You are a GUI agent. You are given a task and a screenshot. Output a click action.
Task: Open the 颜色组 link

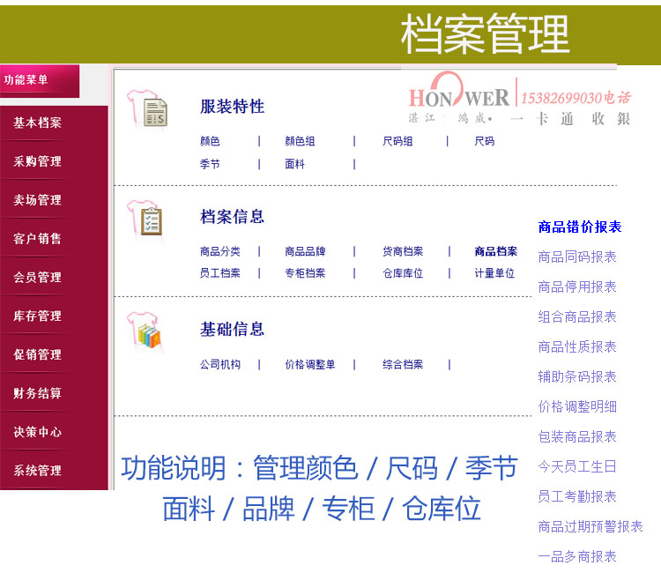[x=300, y=141]
